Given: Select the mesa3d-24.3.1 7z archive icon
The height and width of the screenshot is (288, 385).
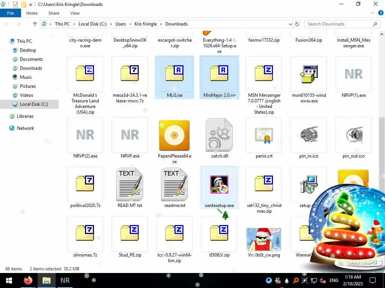Looking at the screenshot, I should (130, 73).
